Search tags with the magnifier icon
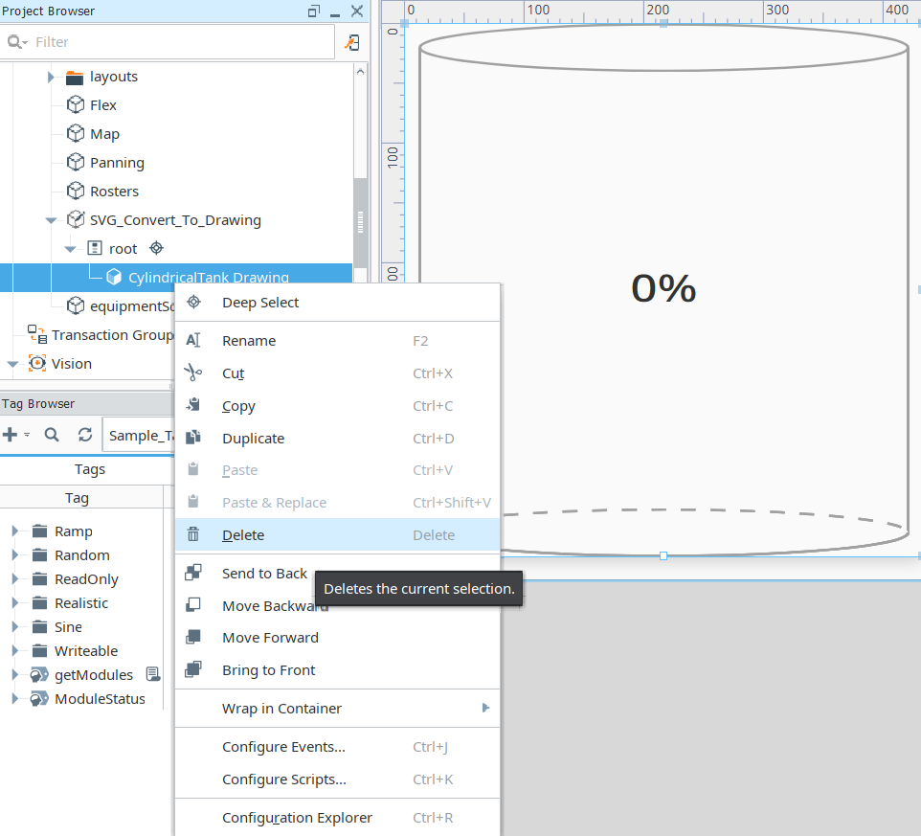The height and width of the screenshot is (836, 921). pos(52,434)
